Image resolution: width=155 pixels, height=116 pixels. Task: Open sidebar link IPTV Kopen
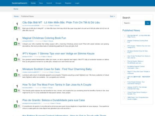click(x=139, y=47)
